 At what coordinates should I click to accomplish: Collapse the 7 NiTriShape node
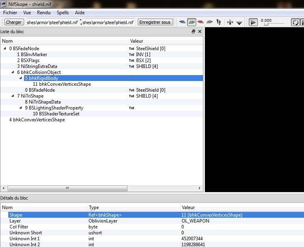13,96
